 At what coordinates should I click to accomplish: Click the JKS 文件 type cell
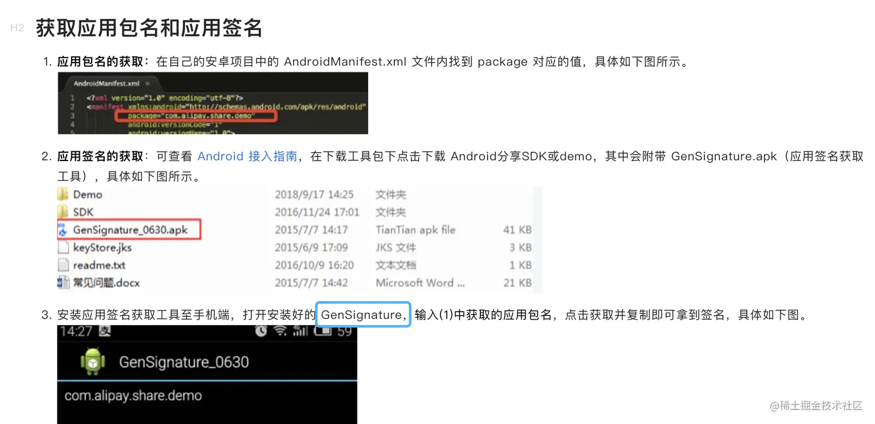[x=396, y=248]
